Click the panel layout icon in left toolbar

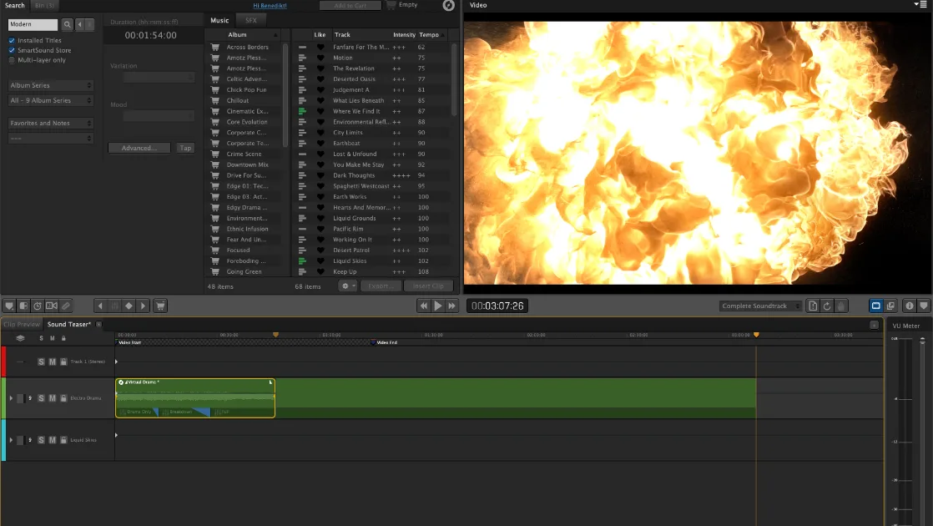point(23,306)
